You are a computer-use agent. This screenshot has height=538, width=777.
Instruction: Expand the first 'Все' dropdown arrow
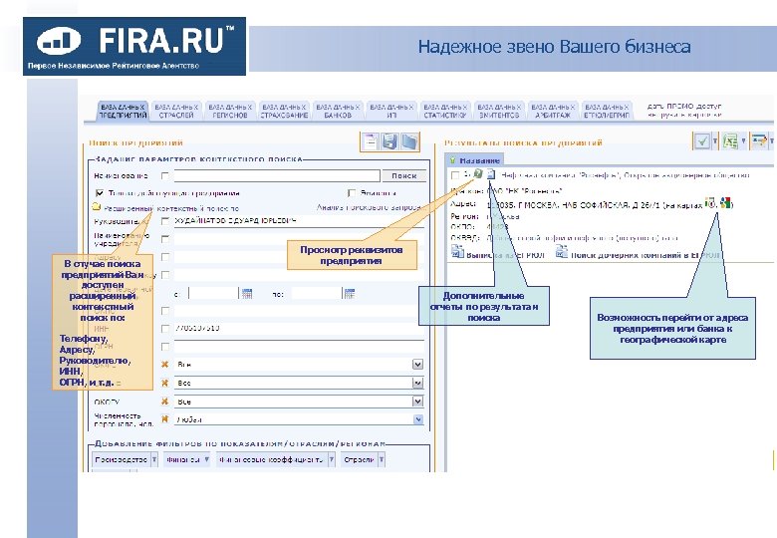point(417,364)
